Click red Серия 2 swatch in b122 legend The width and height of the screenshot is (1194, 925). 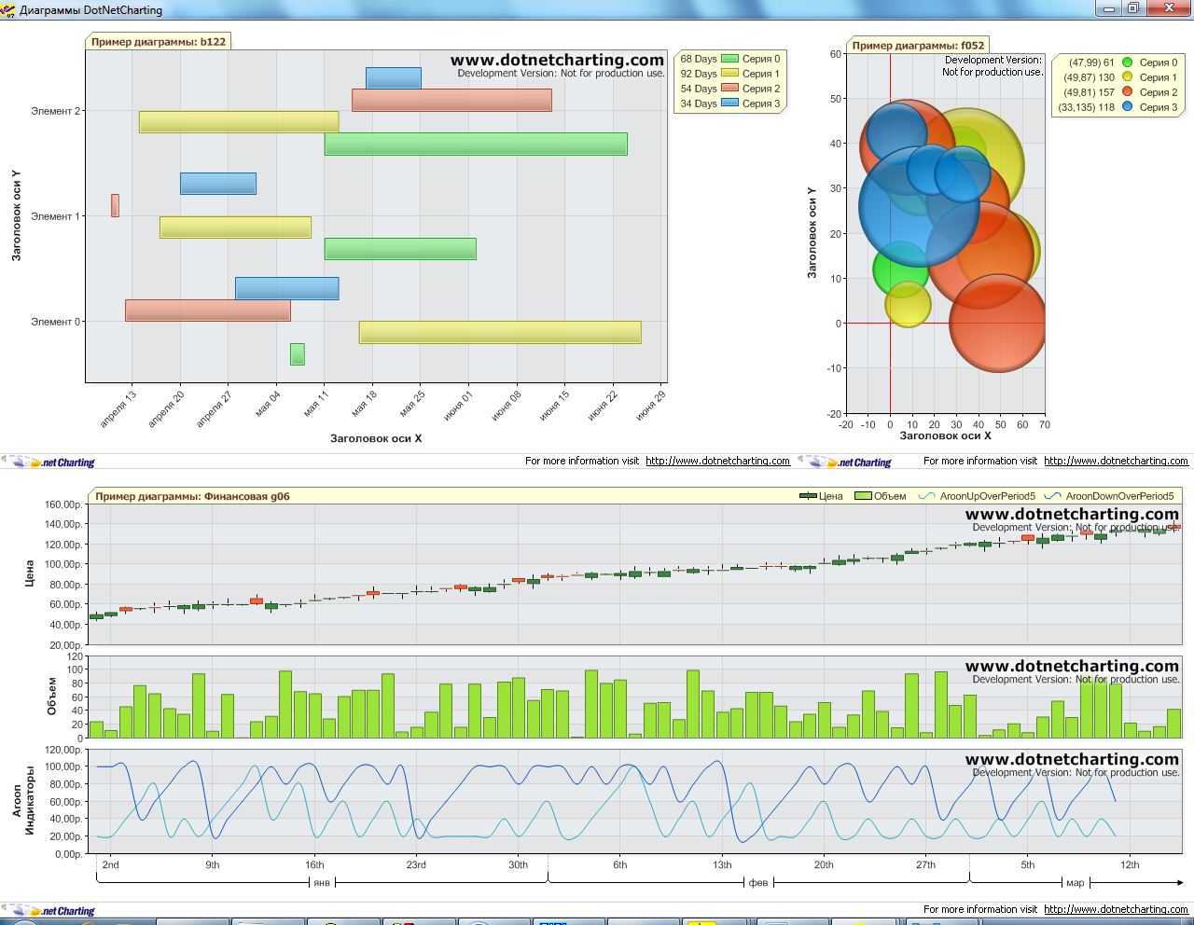click(x=729, y=89)
